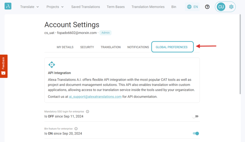Image resolution: width=245 pixels, height=142 pixels.
Task: Open the Alexa Translations logo home
Action: pos(8,6)
